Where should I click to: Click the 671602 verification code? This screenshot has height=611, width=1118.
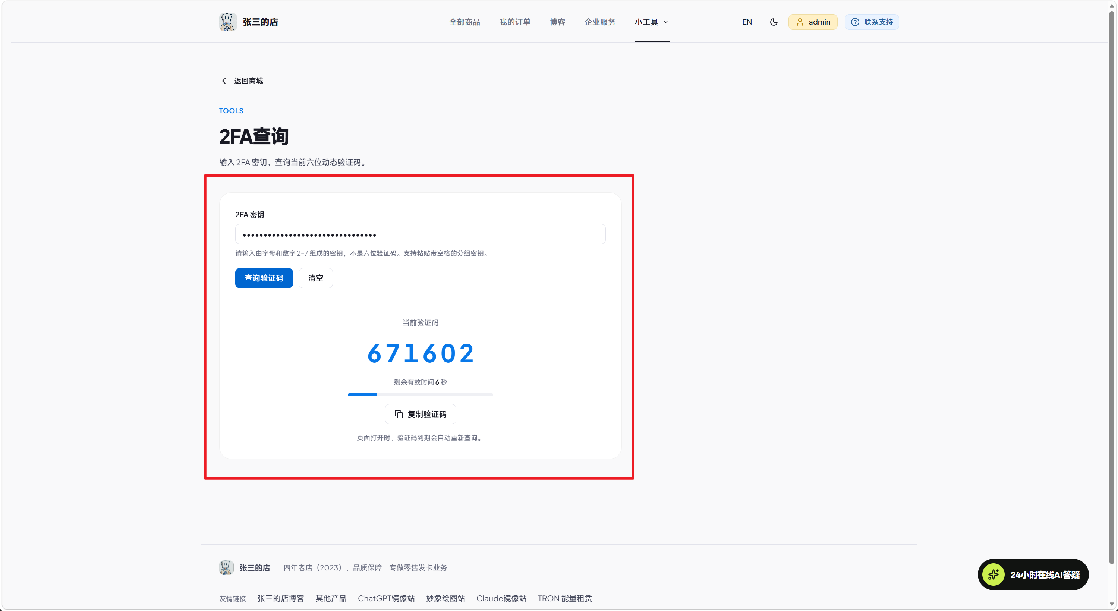[x=420, y=353]
